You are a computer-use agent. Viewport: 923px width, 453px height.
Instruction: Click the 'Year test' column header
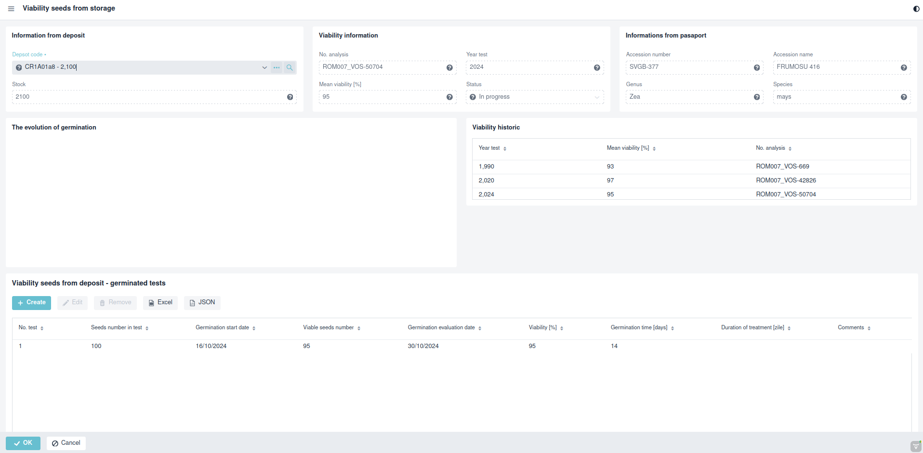tap(489, 148)
